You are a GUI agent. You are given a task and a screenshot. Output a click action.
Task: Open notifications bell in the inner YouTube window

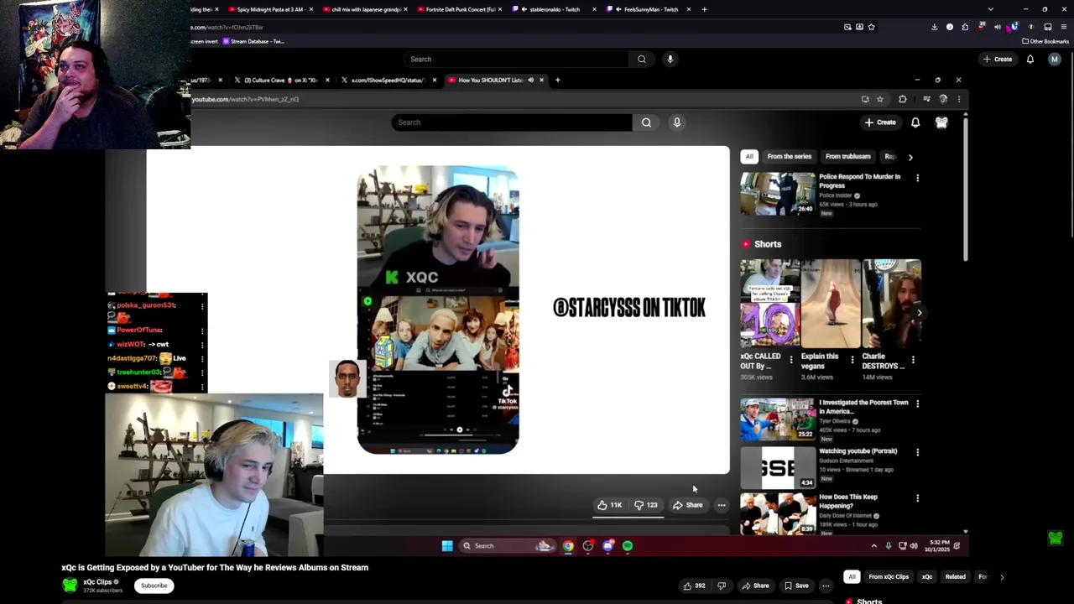(915, 122)
